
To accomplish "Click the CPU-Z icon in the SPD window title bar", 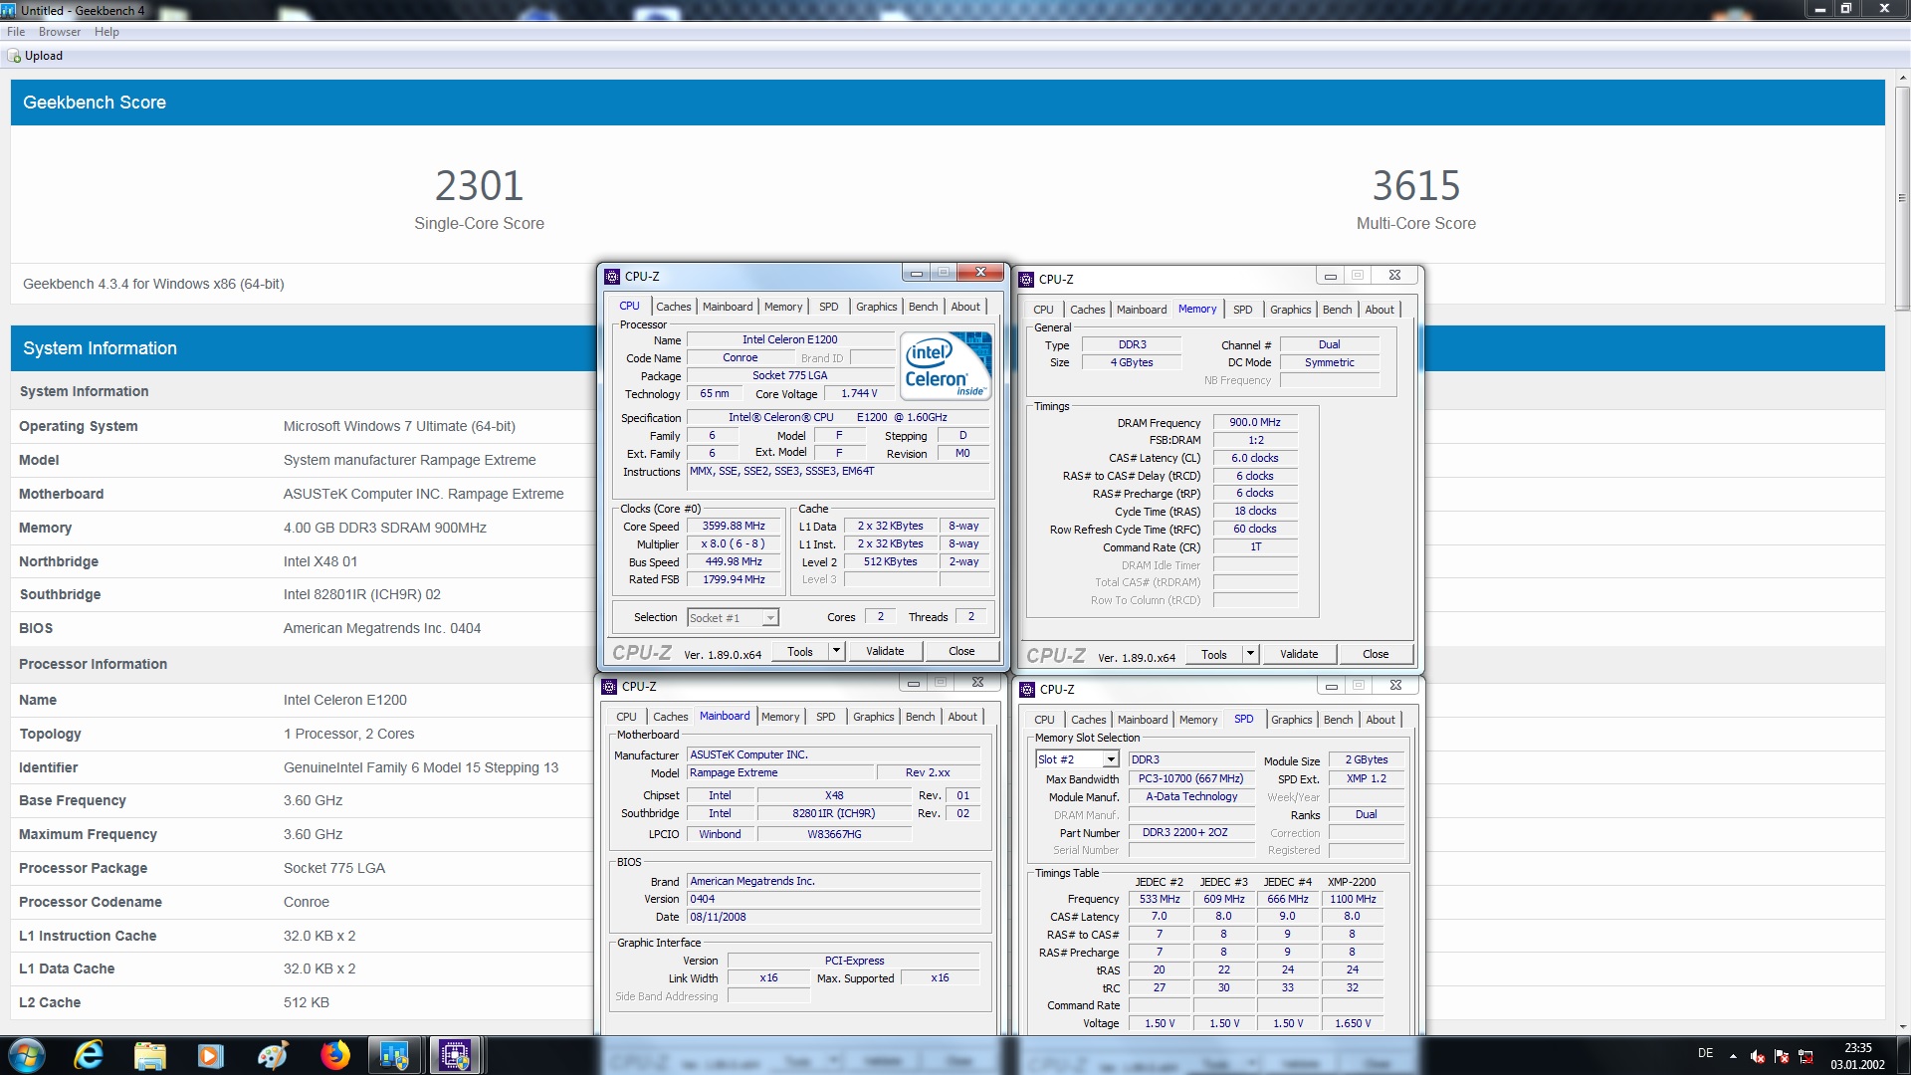I will [x=1027, y=690].
